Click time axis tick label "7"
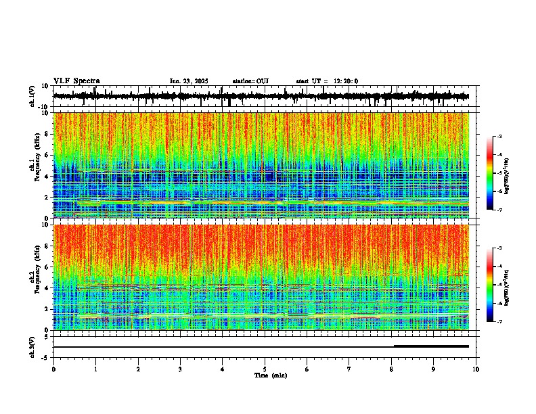Image resolution: width=536 pixels, height=414 pixels. click(x=349, y=369)
